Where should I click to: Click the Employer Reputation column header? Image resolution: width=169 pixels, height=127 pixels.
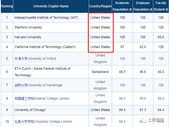(x=143, y=6)
